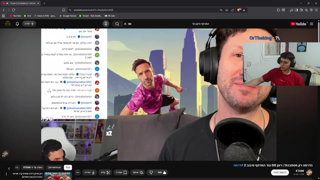Open the YouTube bookmark
Viewport: 320px width, 180px height.
click(x=15, y=16)
